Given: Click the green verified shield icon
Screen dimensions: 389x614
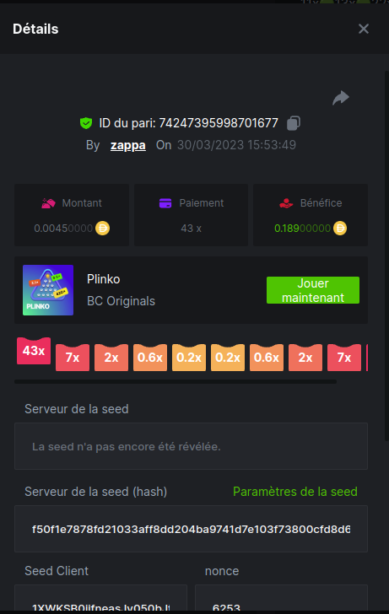Looking at the screenshot, I should pos(86,123).
